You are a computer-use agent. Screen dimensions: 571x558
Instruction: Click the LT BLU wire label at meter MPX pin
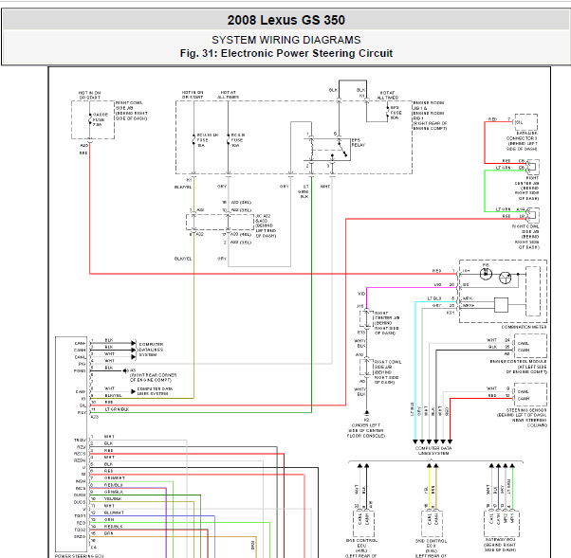(x=434, y=298)
